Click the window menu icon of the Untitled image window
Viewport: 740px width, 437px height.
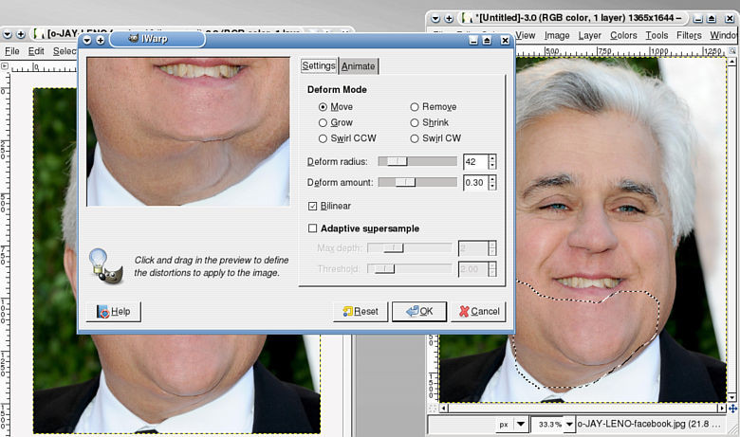click(434, 18)
